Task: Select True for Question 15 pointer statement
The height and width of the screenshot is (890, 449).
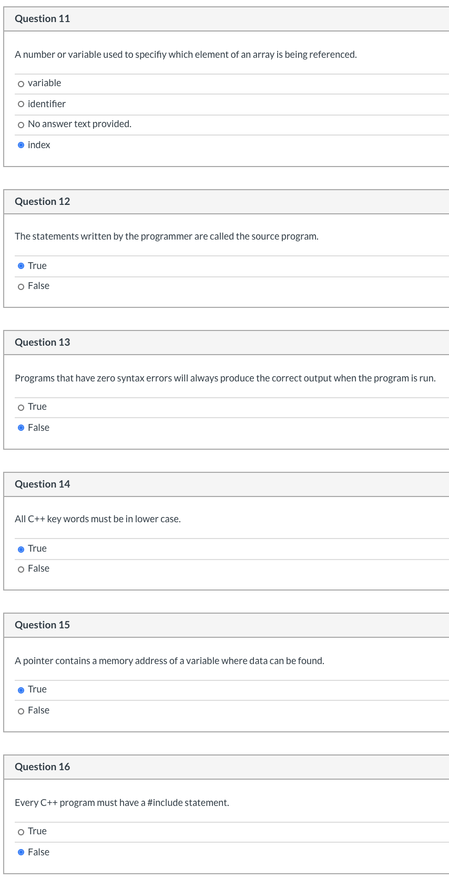Action: (x=21, y=690)
